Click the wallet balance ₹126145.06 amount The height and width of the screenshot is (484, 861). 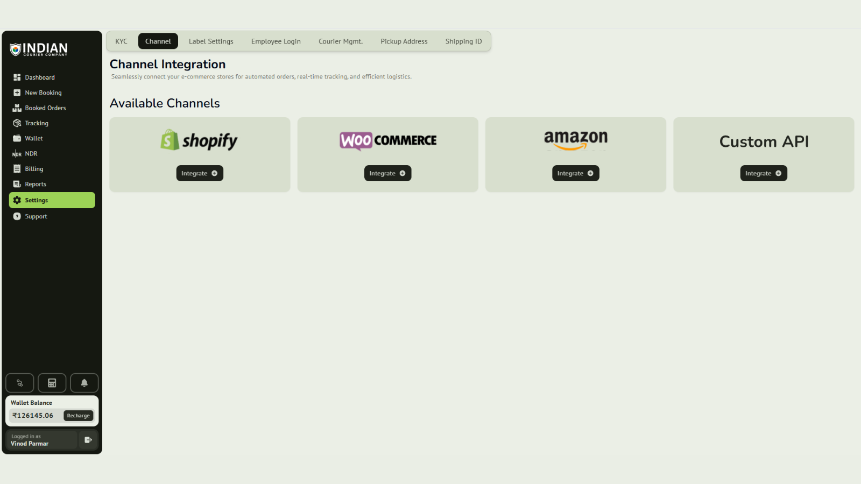(x=33, y=416)
